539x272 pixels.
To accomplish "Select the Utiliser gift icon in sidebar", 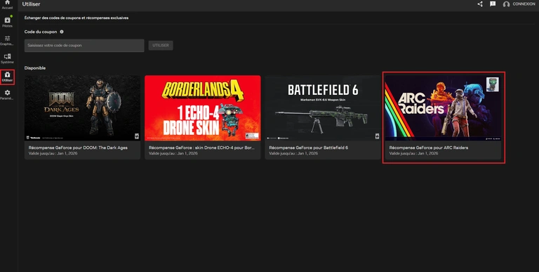I will pyautogui.click(x=7, y=77).
